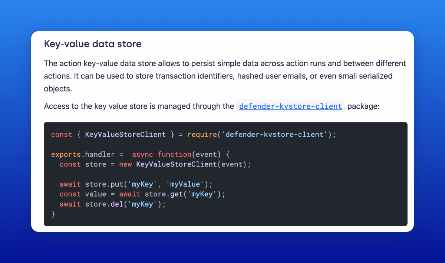Click KeyValueStoreClient in the constructor call line
Image resolution: width=445 pixels, height=263 pixels.
176,164
